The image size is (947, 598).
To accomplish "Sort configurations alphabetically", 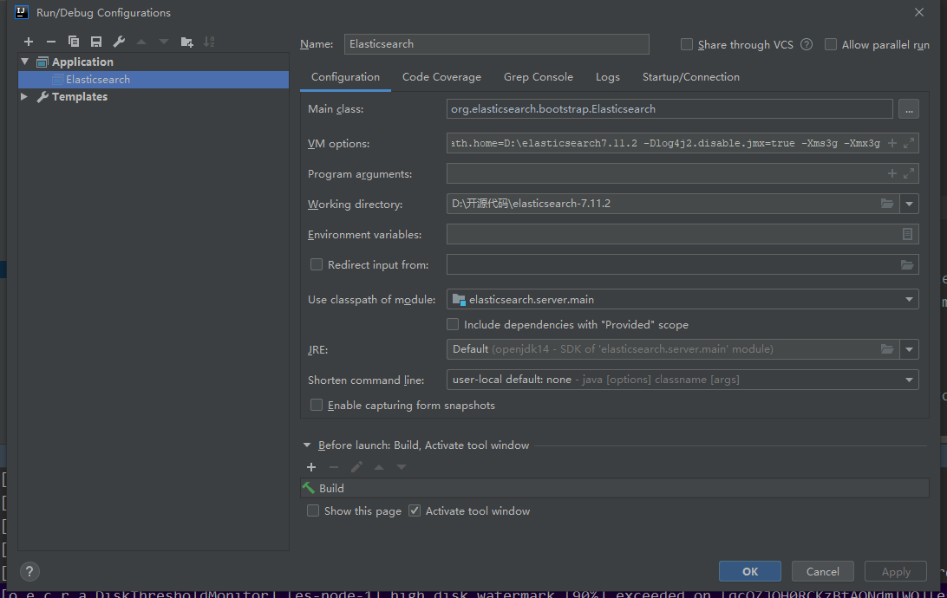I will pyautogui.click(x=209, y=42).
